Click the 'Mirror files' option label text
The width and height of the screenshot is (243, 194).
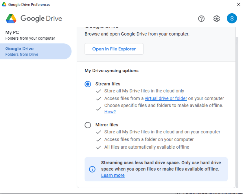107,125
